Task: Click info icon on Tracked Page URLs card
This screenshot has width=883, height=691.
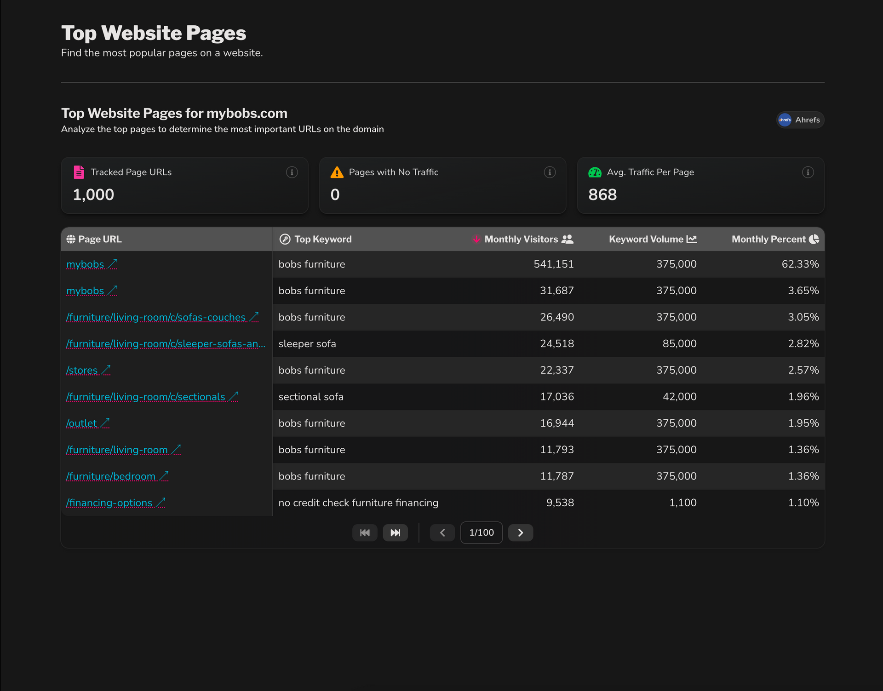Action: (292, 172)
